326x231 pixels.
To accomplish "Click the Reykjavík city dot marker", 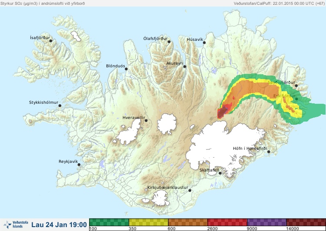I will [x=79, y=165].
